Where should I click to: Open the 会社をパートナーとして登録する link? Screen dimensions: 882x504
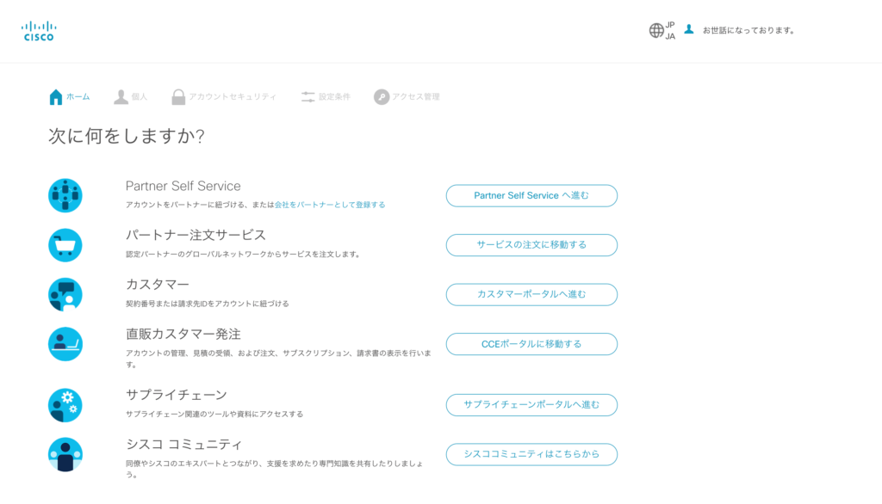click(330, 205)
